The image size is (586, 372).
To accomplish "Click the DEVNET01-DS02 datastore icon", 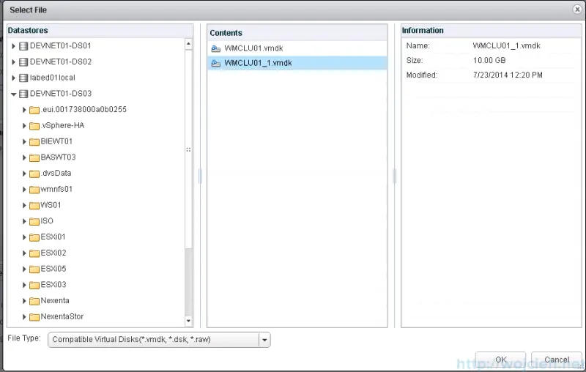I will tap(23, 62).
